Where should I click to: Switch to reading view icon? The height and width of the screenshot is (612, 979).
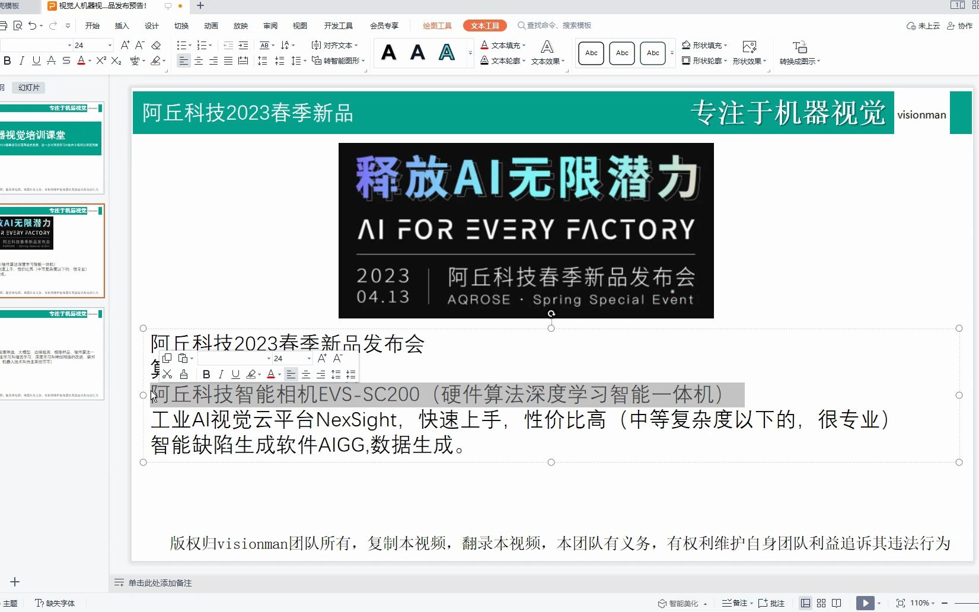837,603
